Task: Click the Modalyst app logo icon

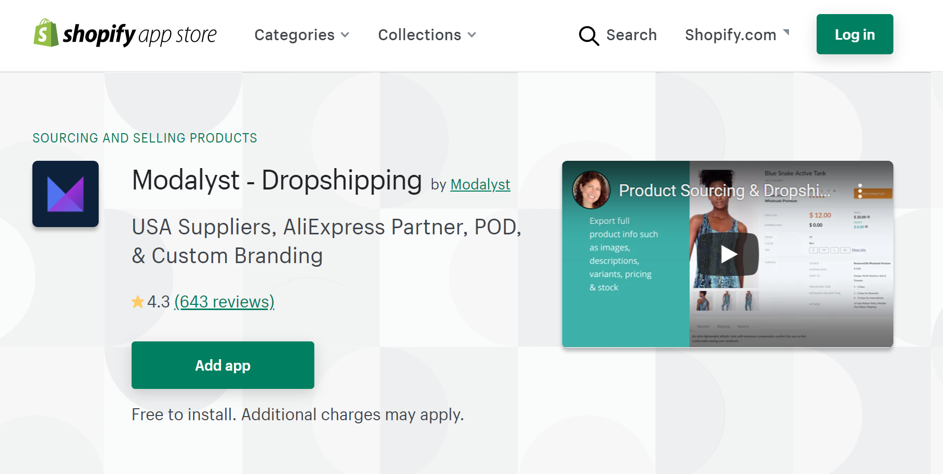Action: point(65,194)
